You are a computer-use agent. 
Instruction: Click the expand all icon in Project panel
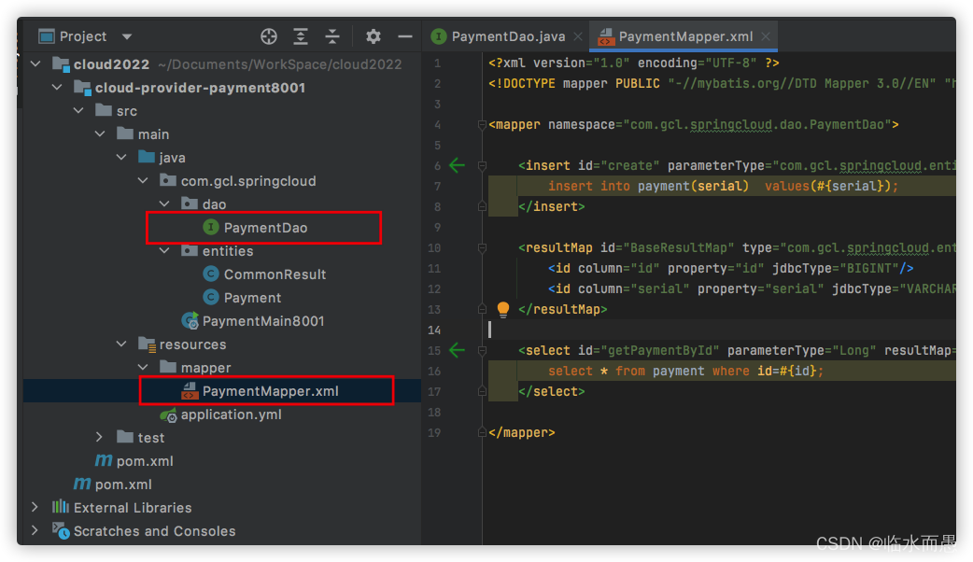301,36
